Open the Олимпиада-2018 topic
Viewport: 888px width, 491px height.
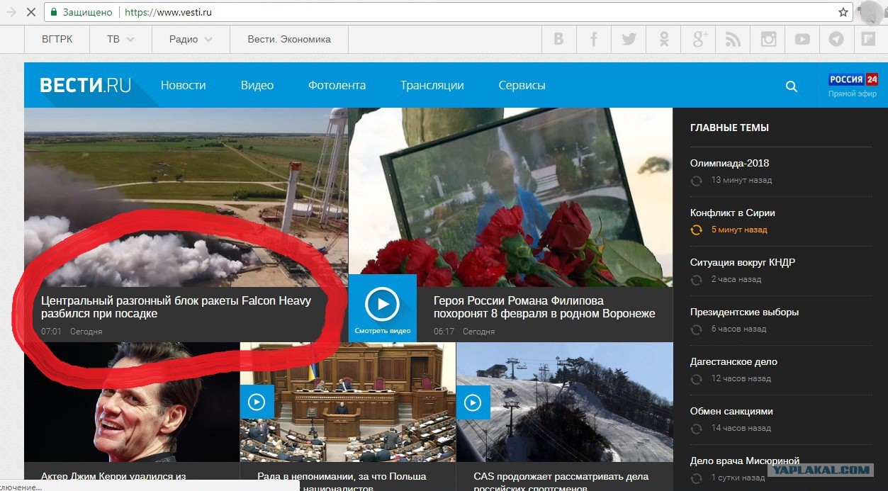click(729, 163)
